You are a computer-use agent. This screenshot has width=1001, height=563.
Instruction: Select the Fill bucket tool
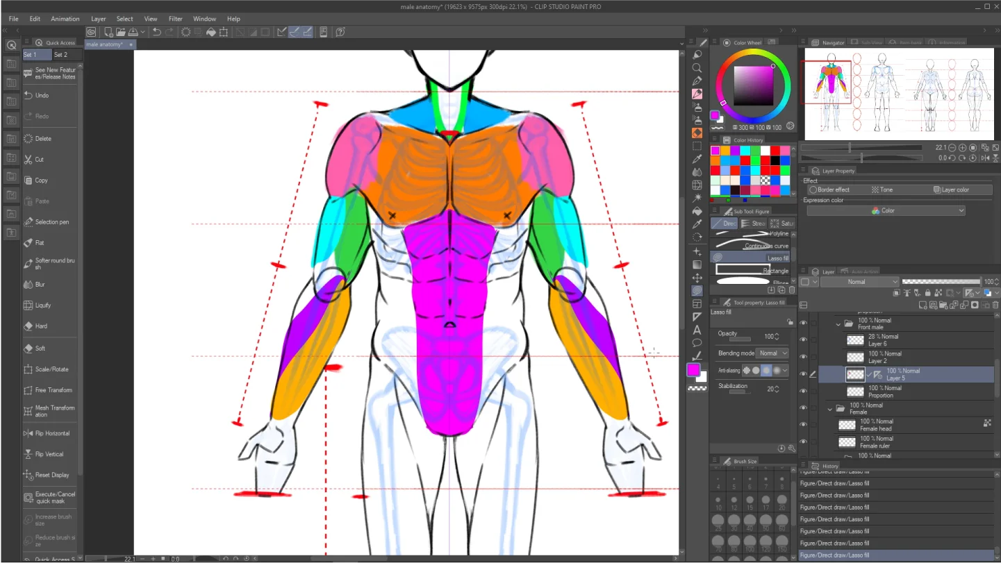click(697, 211)
